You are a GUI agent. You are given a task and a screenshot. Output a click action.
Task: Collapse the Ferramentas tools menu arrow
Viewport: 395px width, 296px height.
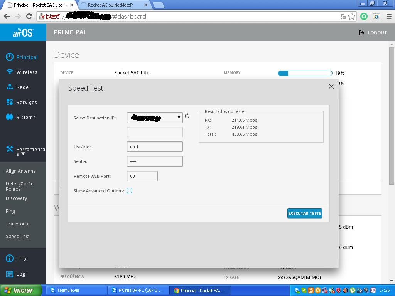(x=23, y=154)
